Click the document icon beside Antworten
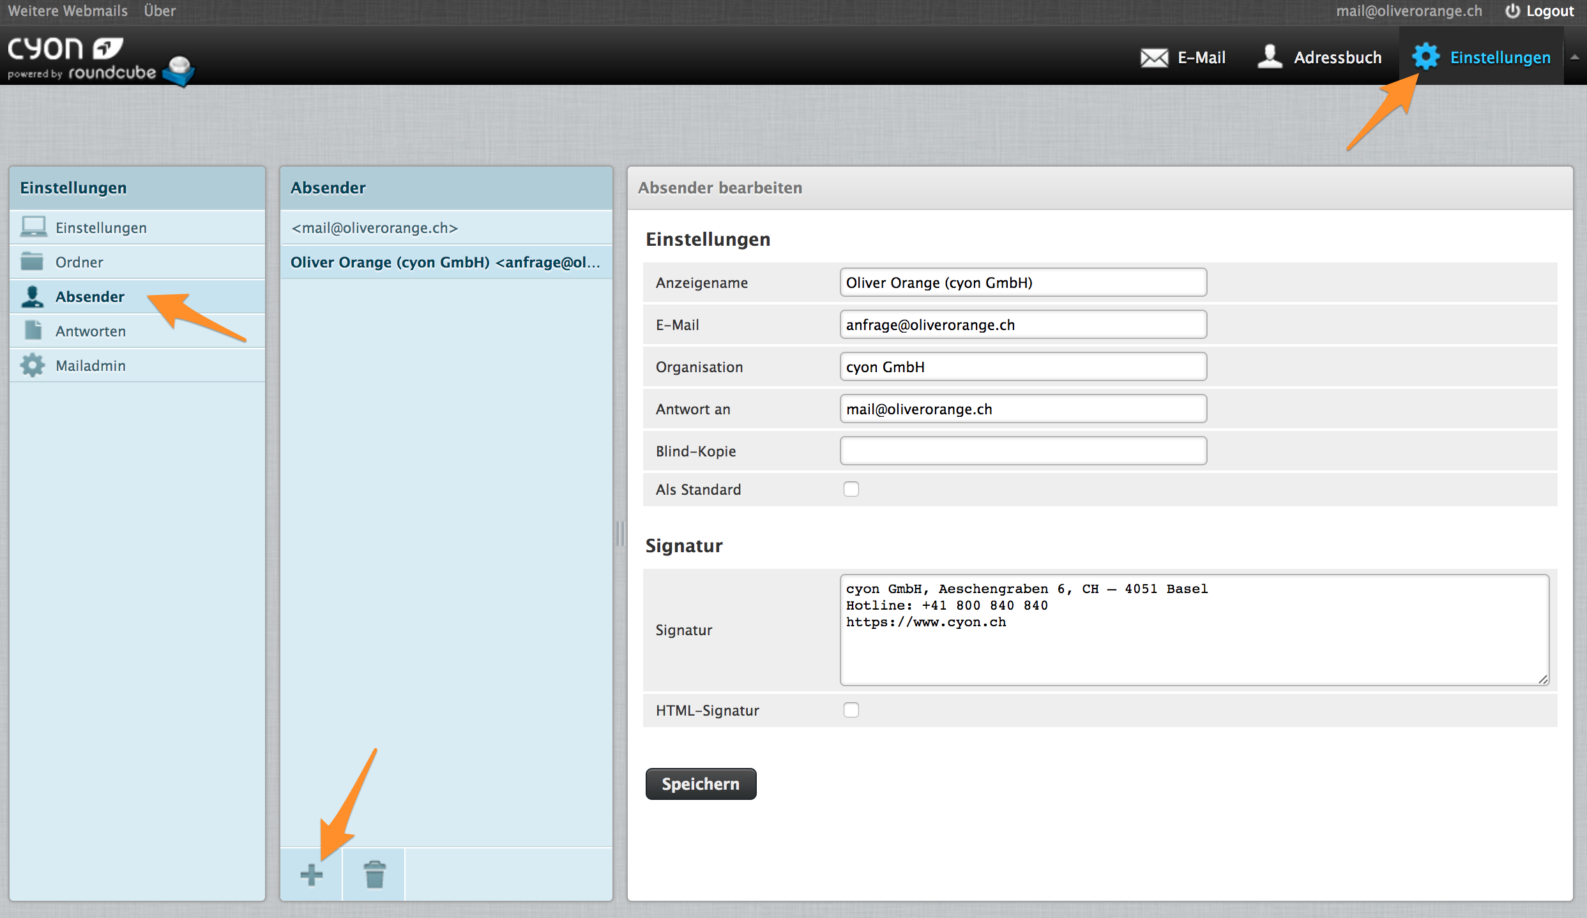 click(33, 330)
